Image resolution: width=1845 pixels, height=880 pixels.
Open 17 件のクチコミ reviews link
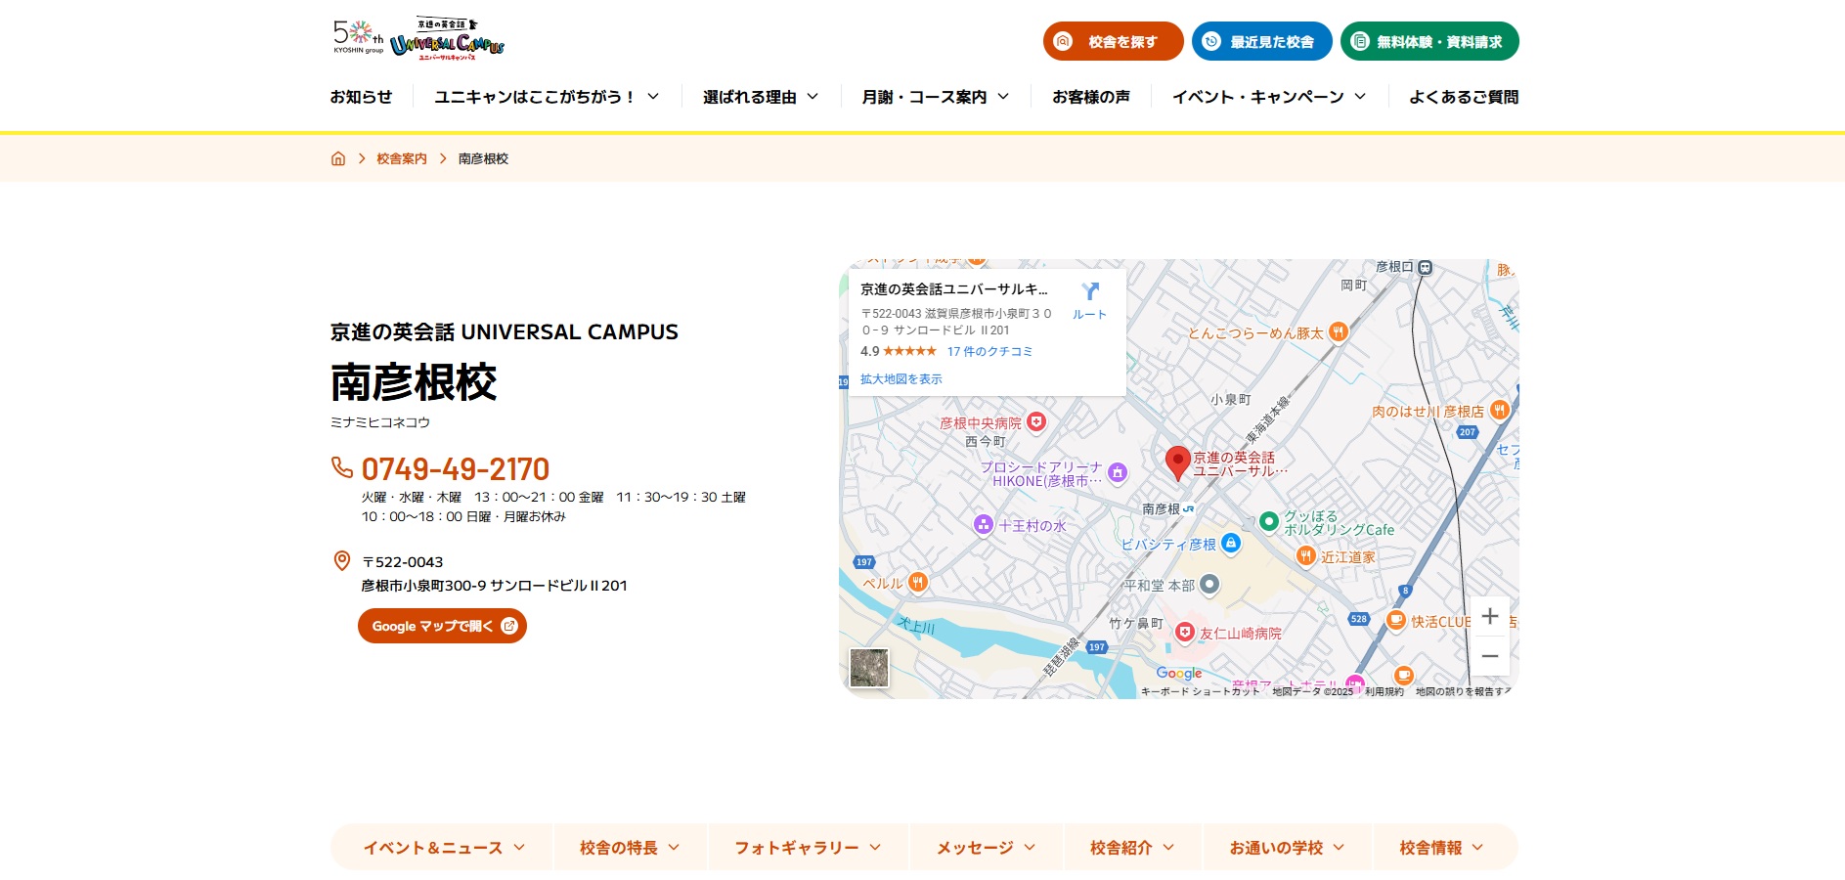989,352
